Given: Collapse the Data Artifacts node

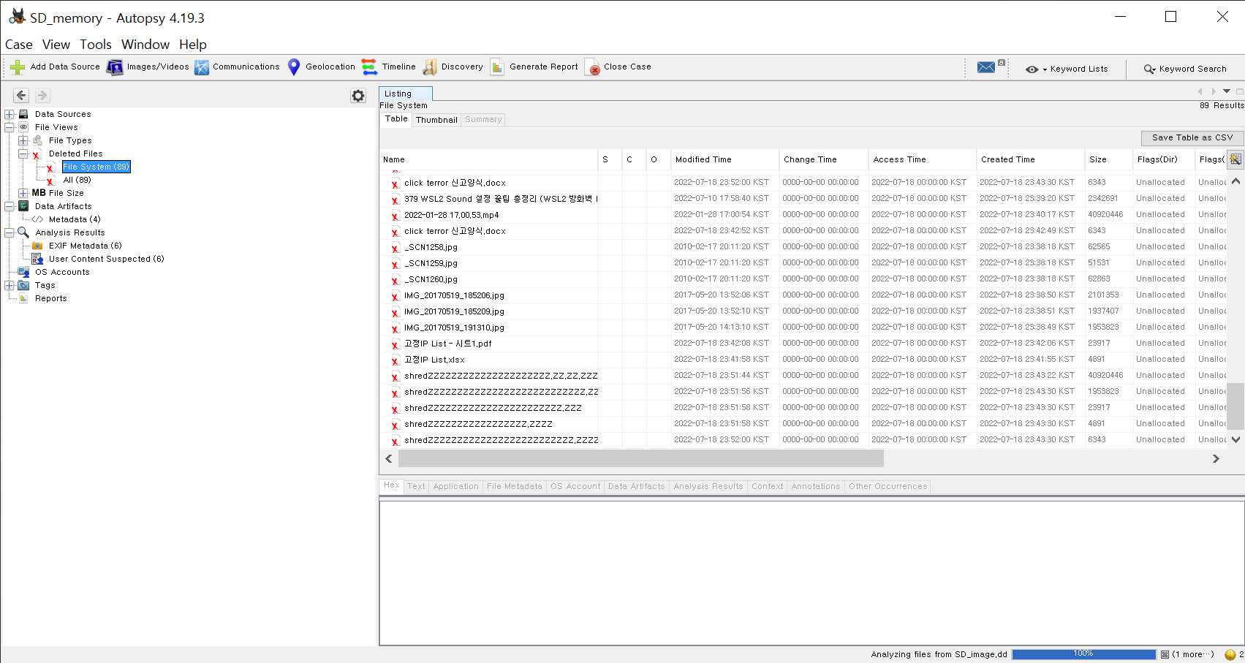Looking at the screenshot, I should tap(10, 206).
